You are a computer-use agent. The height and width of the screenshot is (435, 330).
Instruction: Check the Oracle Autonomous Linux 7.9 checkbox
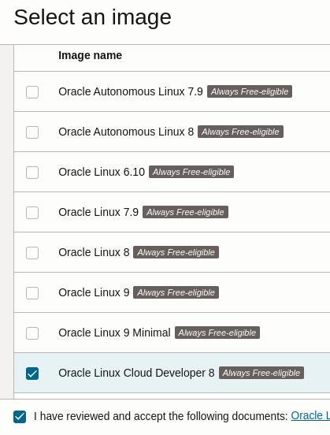pyautogui.click(x=32, y=92)
